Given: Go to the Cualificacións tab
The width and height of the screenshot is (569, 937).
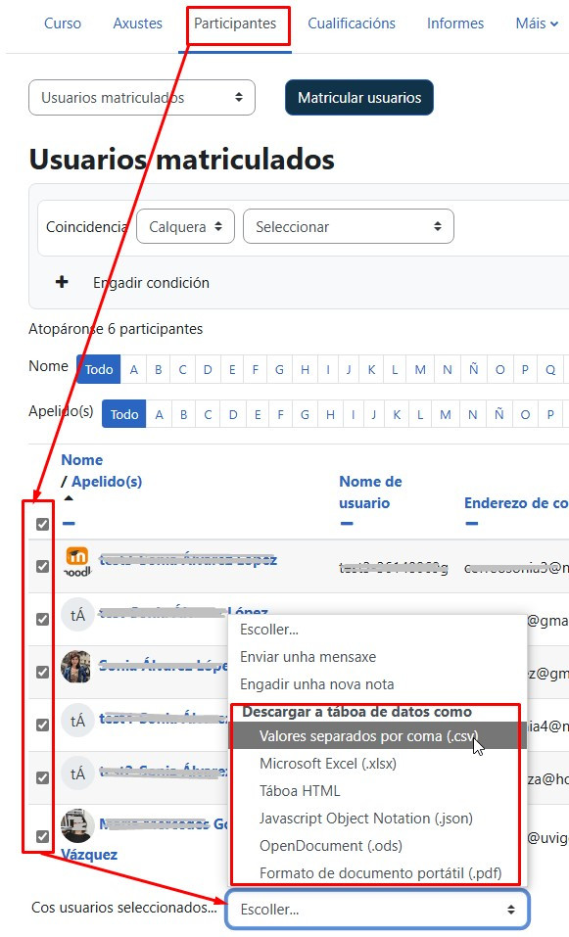Looking at the screenshot, I should (352, 23).
